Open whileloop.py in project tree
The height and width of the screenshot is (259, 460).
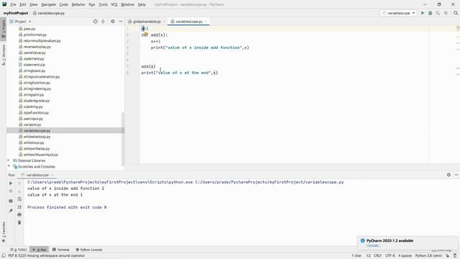(34, 142)
